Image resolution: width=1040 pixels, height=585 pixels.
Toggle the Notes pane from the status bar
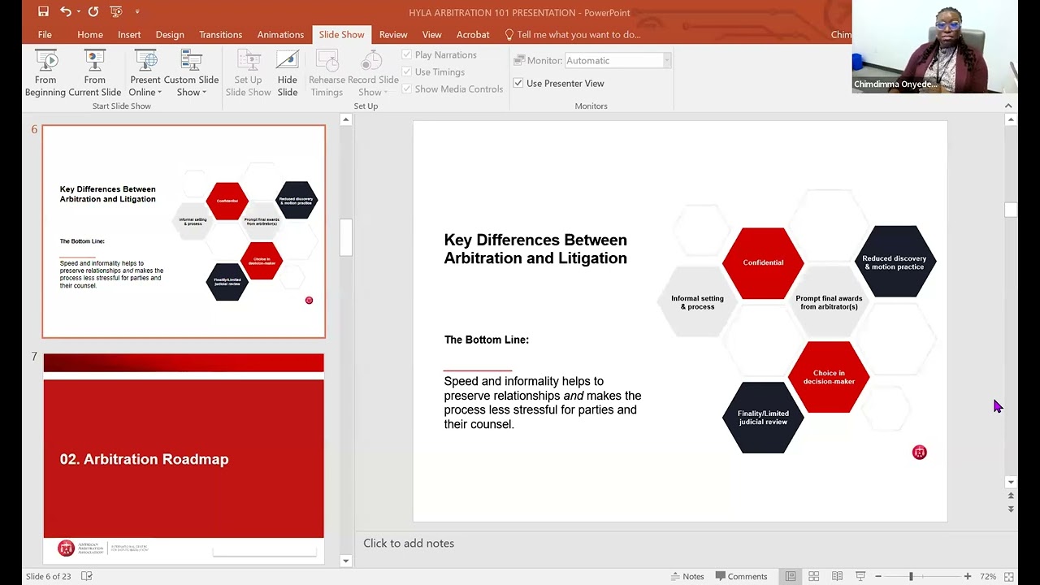[x=687, y=576]
